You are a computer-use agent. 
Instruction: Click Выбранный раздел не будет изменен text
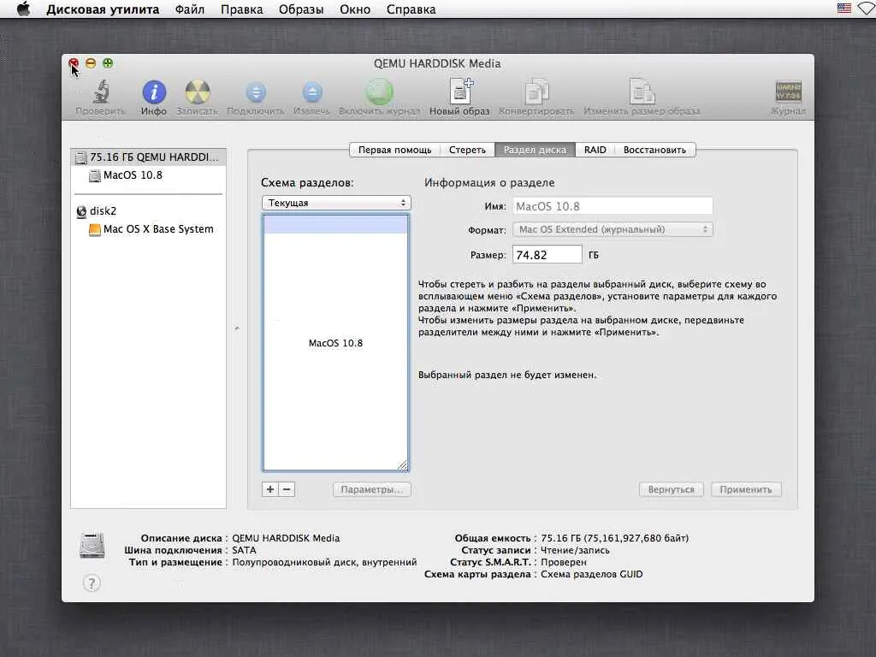point(507,375)
